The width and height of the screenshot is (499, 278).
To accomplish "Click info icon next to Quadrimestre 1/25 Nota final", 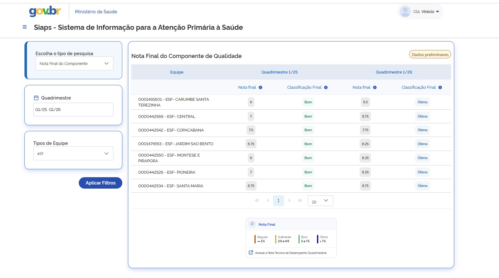I will click(x=260, y=87).
